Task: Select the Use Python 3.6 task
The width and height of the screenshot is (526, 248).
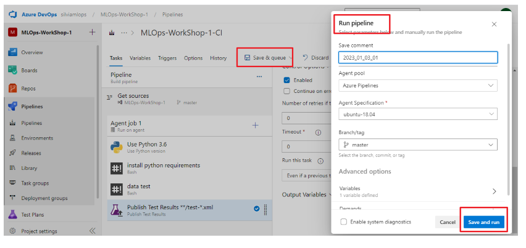Action: click(x=190, y=147)
